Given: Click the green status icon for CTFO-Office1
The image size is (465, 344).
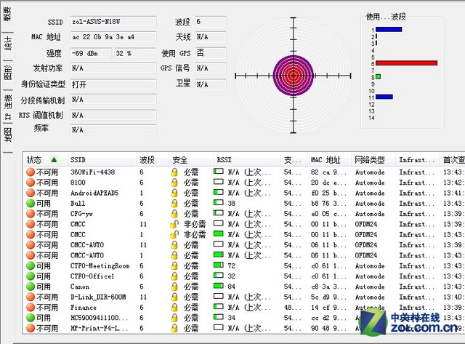Looking at the screenshot, I should tap(31, 276).
